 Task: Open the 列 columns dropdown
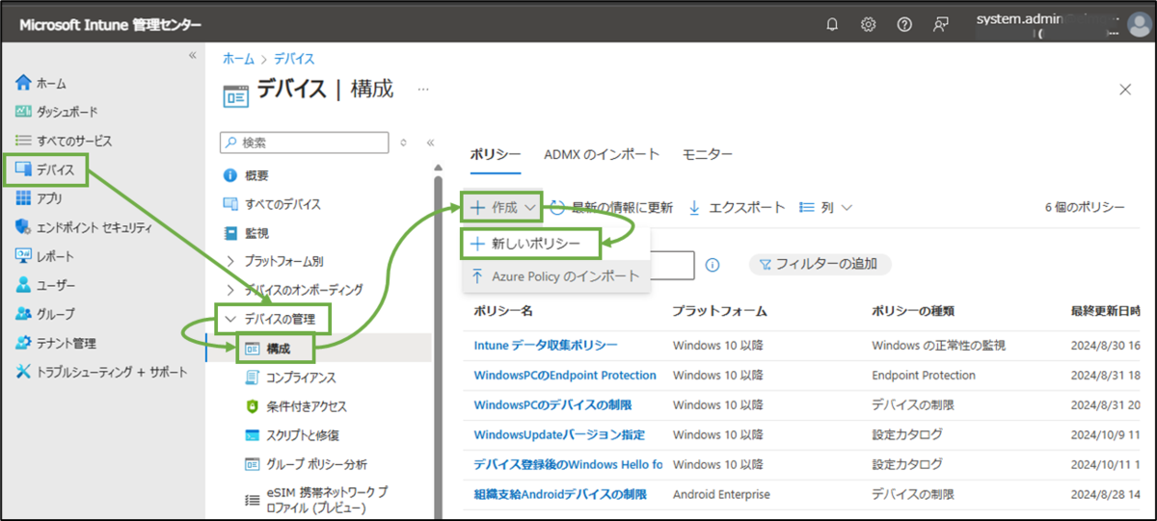(x=826, y=207)
